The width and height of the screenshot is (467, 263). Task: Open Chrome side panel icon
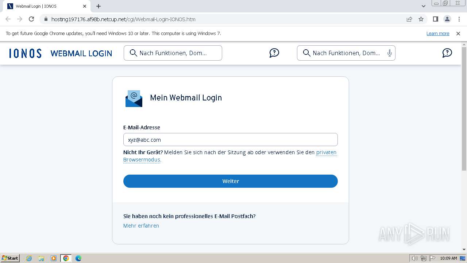[435, 19]
